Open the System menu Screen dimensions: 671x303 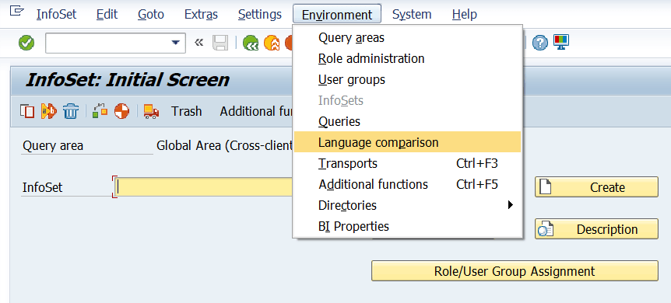(412, 15)
